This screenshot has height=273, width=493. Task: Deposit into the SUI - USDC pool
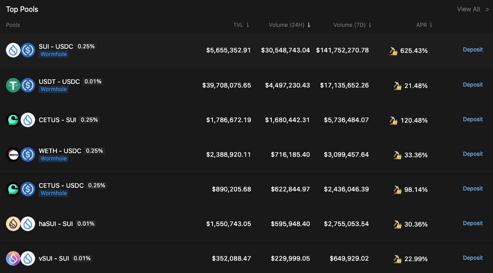(x=472, y=50)
